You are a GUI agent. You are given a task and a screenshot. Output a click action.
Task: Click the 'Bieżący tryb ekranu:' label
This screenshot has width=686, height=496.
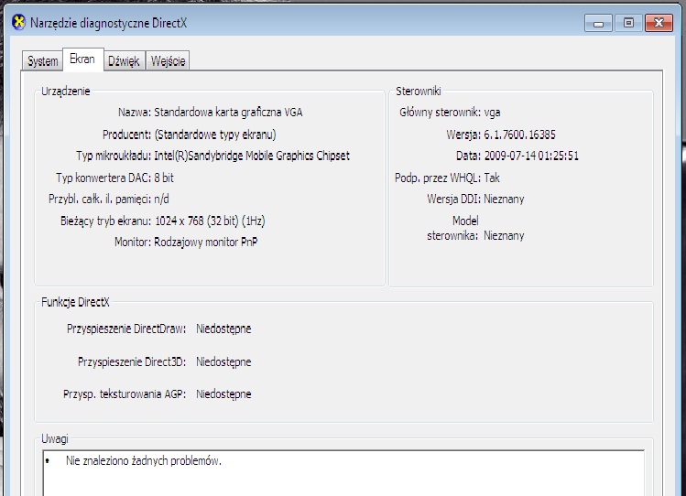tap(105, 221)
